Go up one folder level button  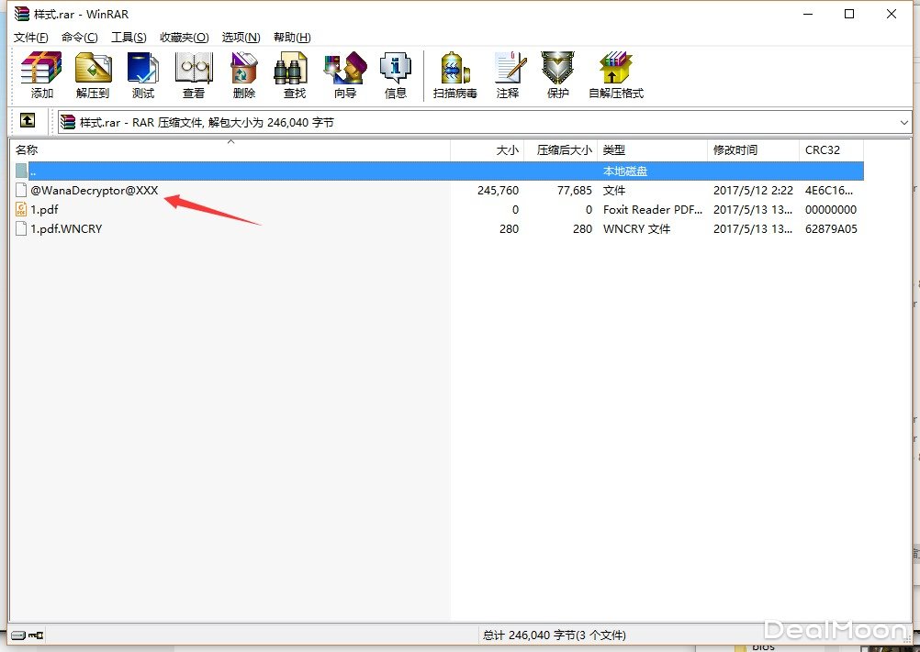[x=28, y=121]
